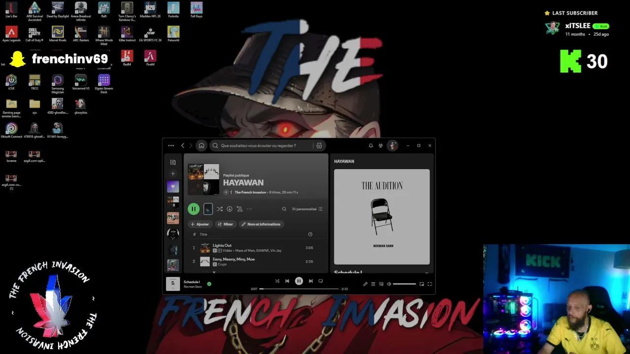Open the Spotify friends activity icon
Screen dimensions: 630x354
pos(380,146)
